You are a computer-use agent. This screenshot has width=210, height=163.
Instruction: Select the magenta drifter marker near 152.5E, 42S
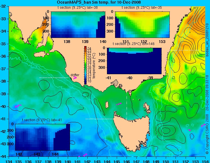[x=190, y=130]
